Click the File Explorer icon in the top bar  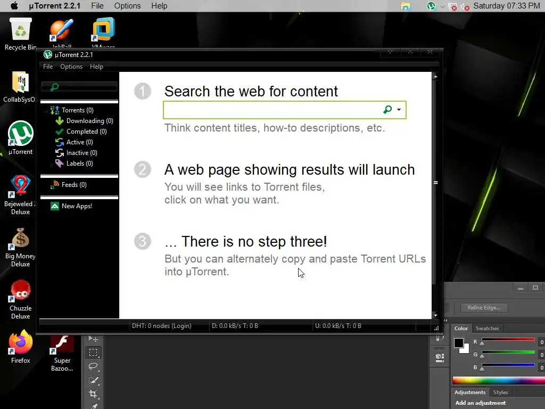405,6
